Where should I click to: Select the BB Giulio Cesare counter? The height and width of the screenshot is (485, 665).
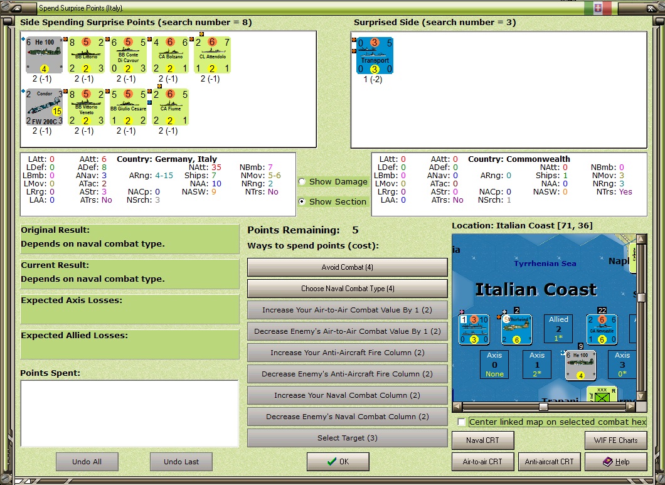129,107
